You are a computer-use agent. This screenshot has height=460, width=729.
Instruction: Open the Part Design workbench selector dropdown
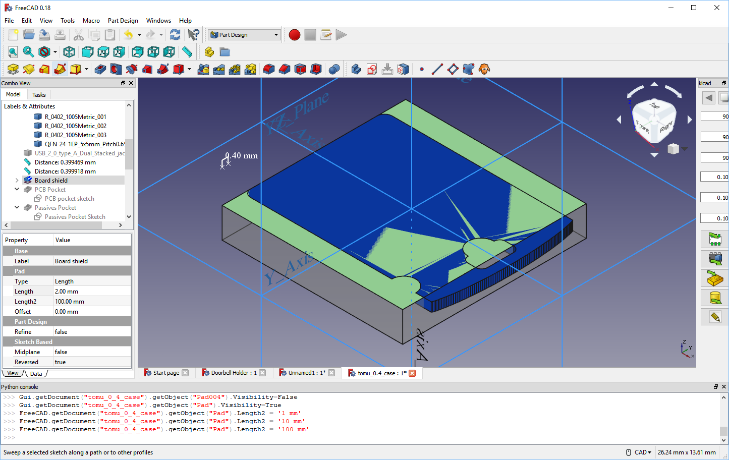click(276, 34)
